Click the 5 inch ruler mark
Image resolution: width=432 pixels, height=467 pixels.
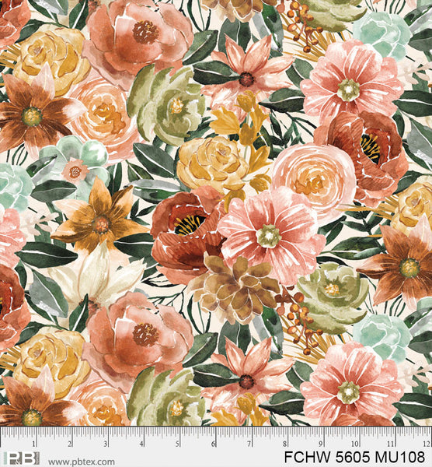pyautogui.click(x=177, y=444)
